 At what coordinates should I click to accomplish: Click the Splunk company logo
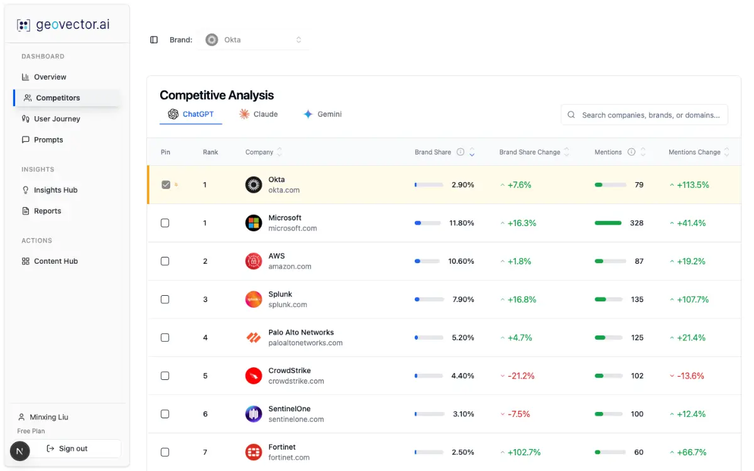coord(253,300)
